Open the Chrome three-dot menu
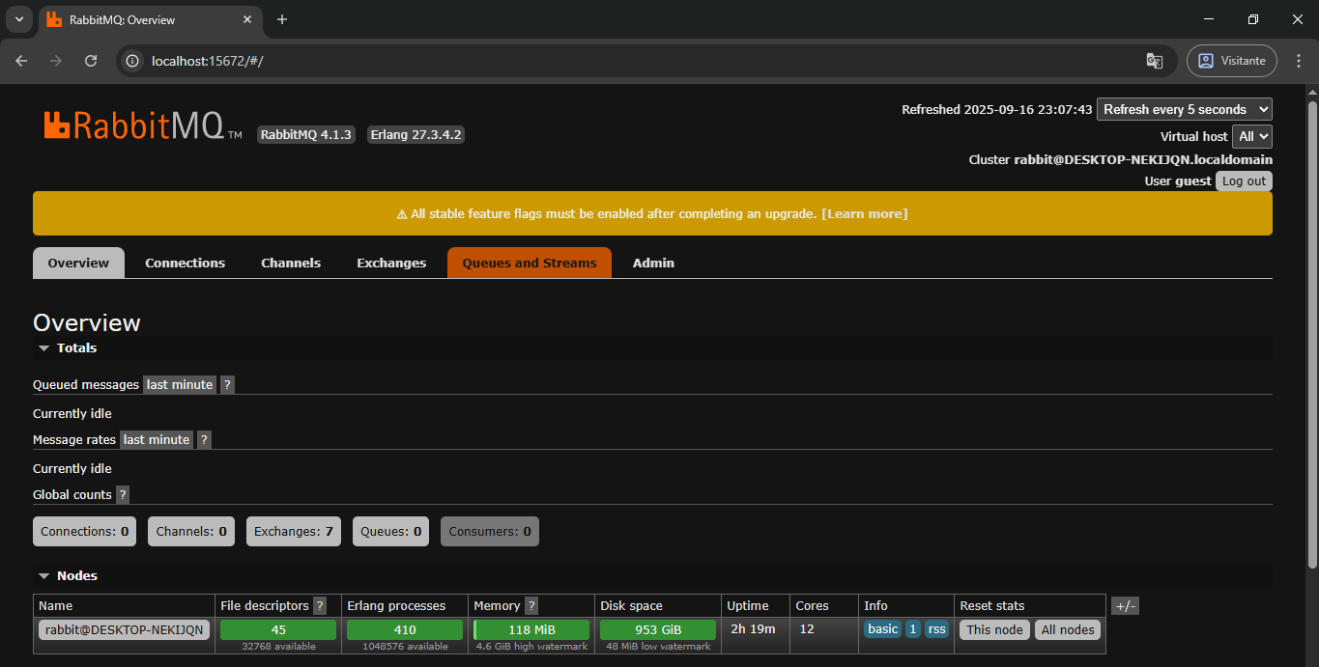 tap(1298, 60)
